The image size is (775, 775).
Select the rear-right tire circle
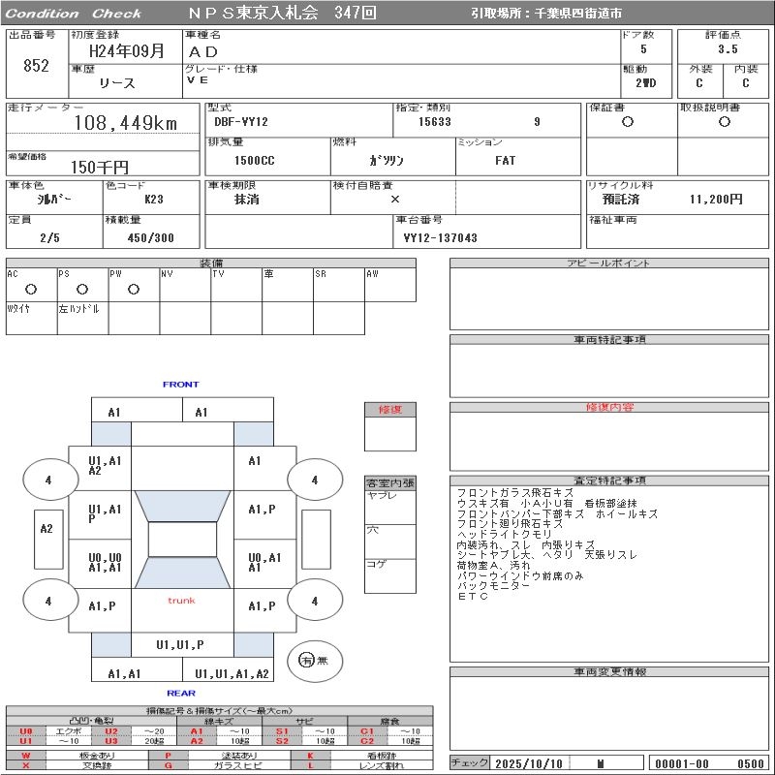point(314,601)
